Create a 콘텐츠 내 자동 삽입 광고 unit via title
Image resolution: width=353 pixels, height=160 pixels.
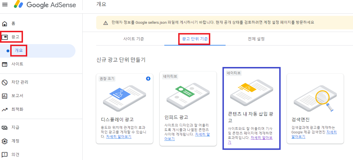[251, 117]
